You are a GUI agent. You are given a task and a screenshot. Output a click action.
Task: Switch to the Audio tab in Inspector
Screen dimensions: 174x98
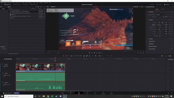pos(163,9)
